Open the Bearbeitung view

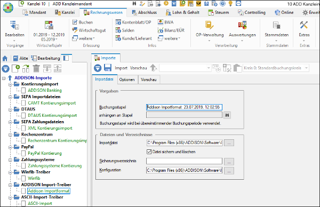[x=45, y=58]
